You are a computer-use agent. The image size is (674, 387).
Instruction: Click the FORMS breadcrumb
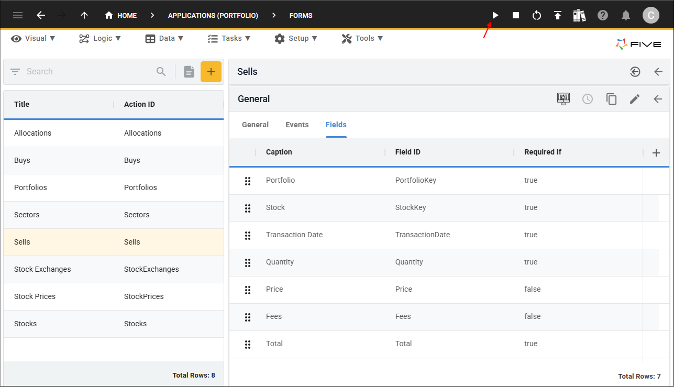tap(301, 15)
